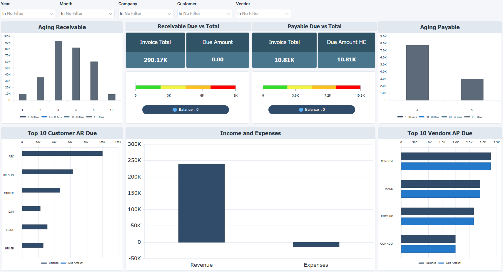Click green segment of Payable gauge

click(x=275, y=87)
